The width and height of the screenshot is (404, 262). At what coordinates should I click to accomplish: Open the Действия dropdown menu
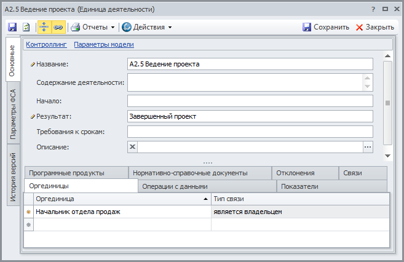coord(146,27)
